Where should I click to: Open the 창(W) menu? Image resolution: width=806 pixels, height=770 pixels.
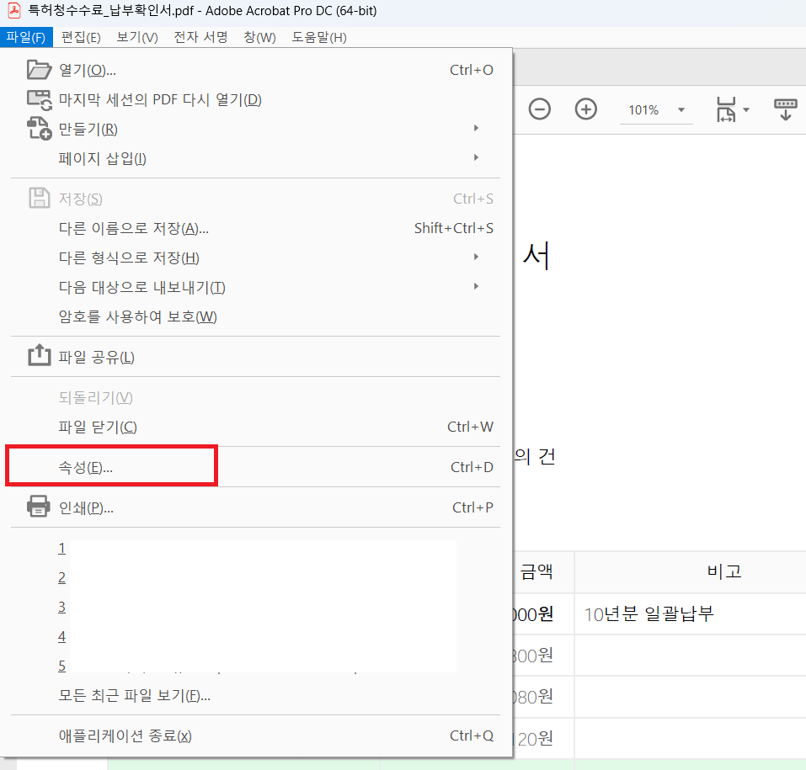259,38
